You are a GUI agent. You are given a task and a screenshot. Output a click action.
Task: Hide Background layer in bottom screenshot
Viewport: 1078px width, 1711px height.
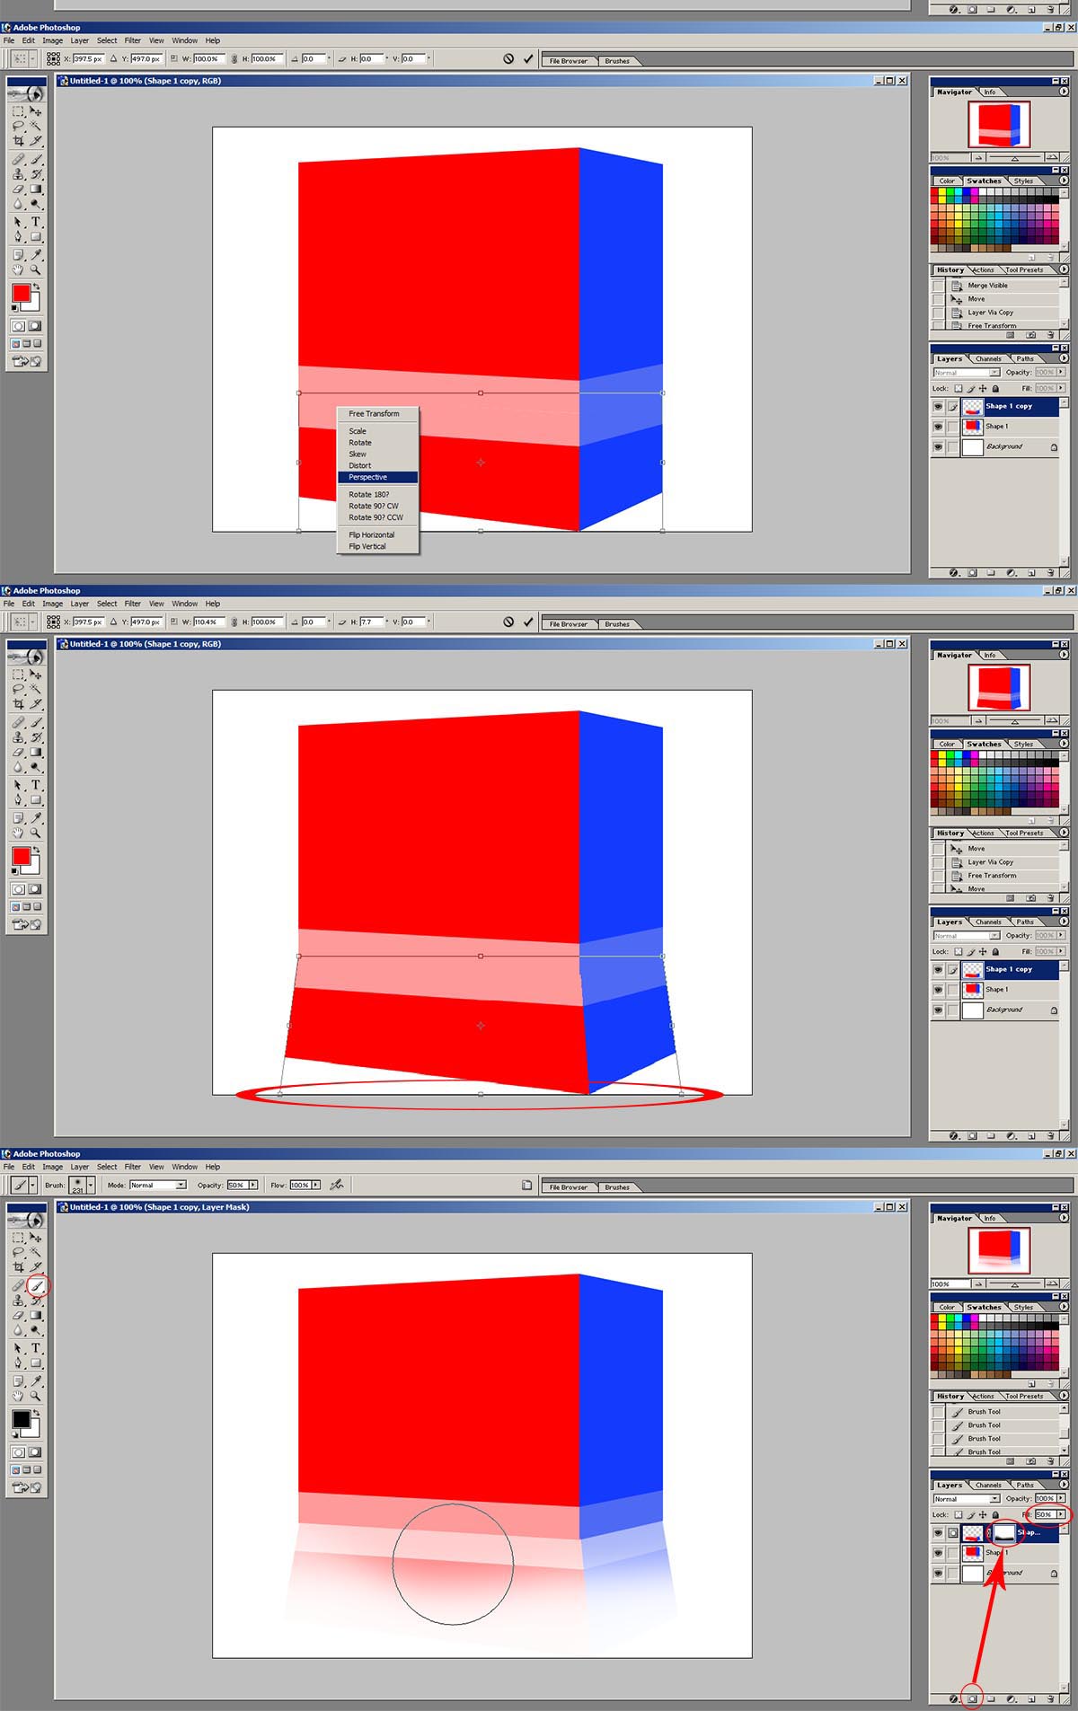click(938, 1573)
